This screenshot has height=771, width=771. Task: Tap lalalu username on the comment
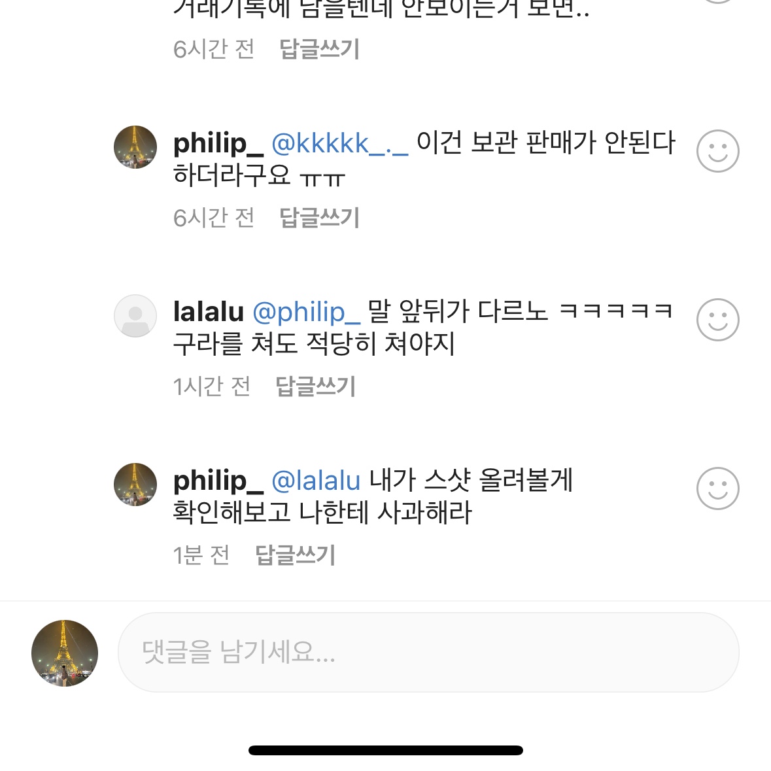(208, 313)
